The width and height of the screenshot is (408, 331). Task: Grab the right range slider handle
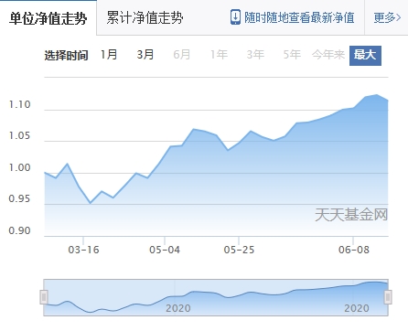pyautogui.click(x=388, y=297)
